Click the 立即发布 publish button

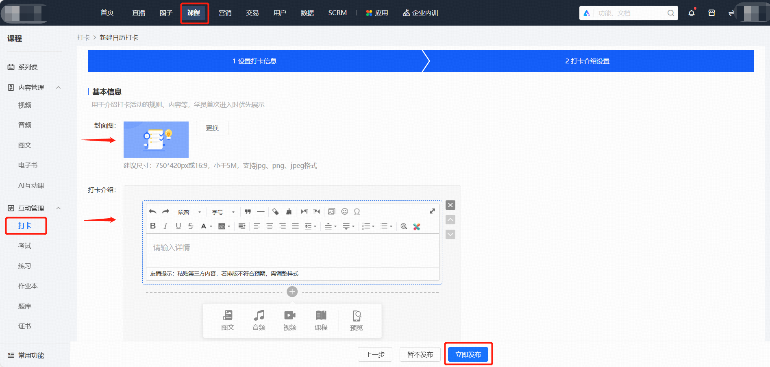tap(468, 354)
